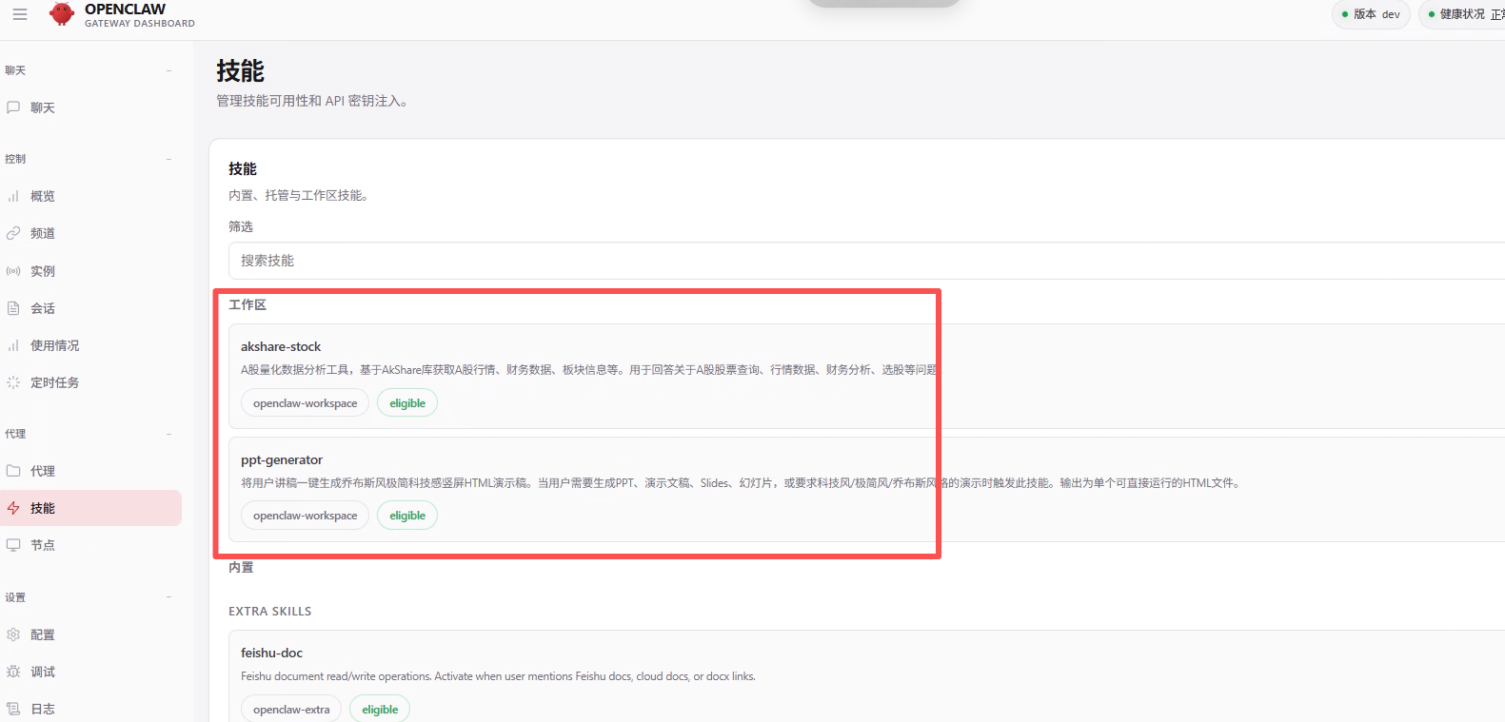Open the 调试 page

90,672
